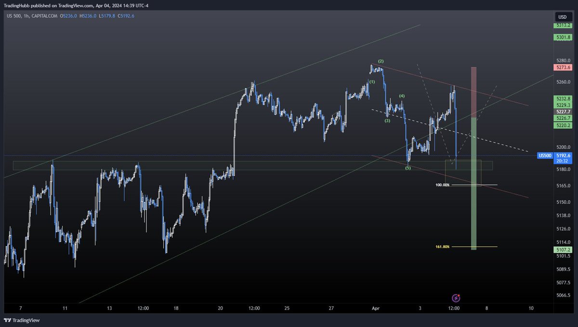Click the 5200.0 price axis tick

click(563, 147)
